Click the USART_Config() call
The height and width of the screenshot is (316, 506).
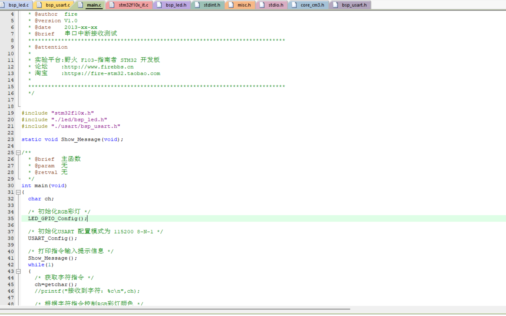(x=52, y=238)
